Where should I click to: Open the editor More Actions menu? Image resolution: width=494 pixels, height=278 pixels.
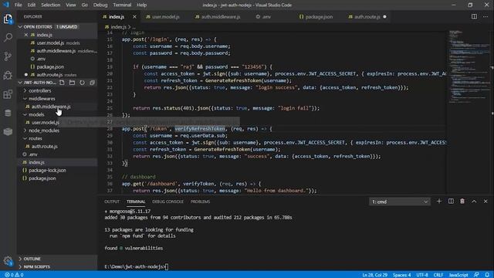pyautogui.click(x=486, y=17)
